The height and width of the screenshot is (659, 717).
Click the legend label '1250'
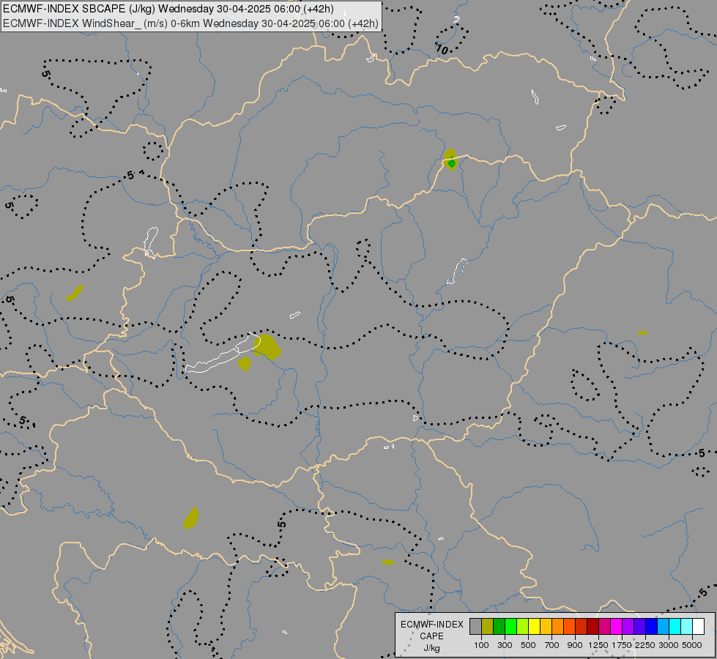tap(598, 645)
